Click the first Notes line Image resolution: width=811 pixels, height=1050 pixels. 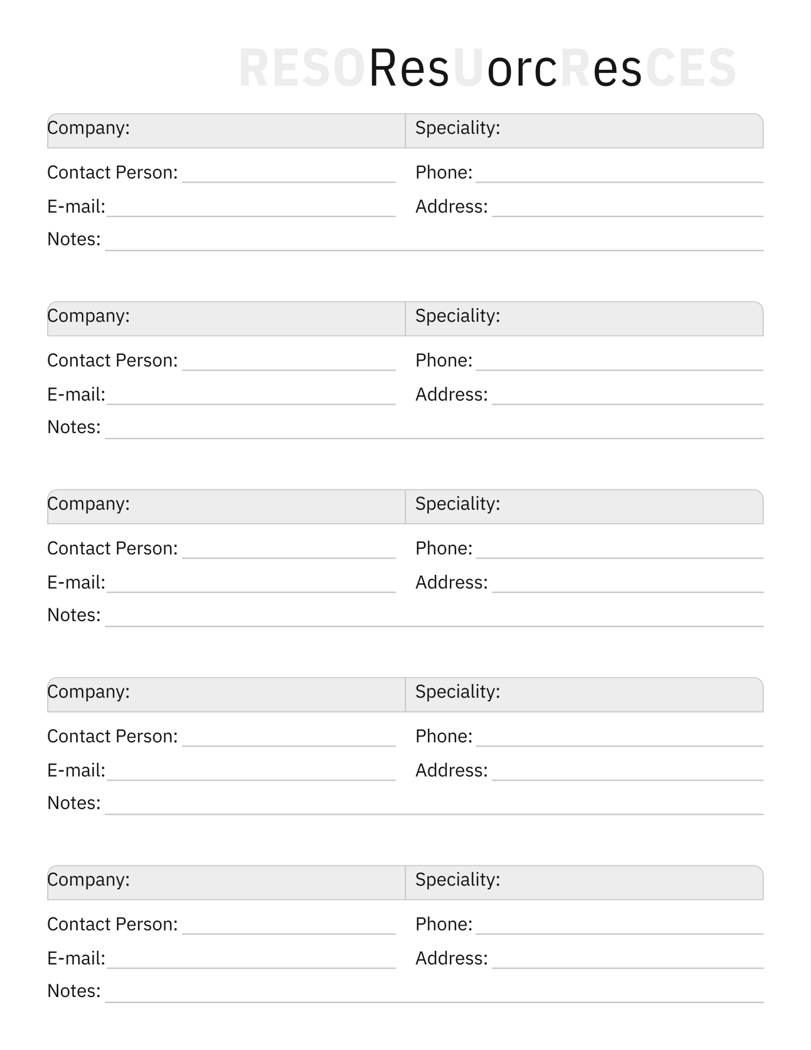pos(434,242)
